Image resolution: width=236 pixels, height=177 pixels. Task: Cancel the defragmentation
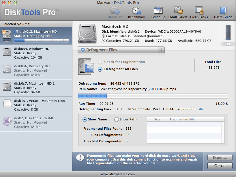pyautogui.click(x=220, y=165)
